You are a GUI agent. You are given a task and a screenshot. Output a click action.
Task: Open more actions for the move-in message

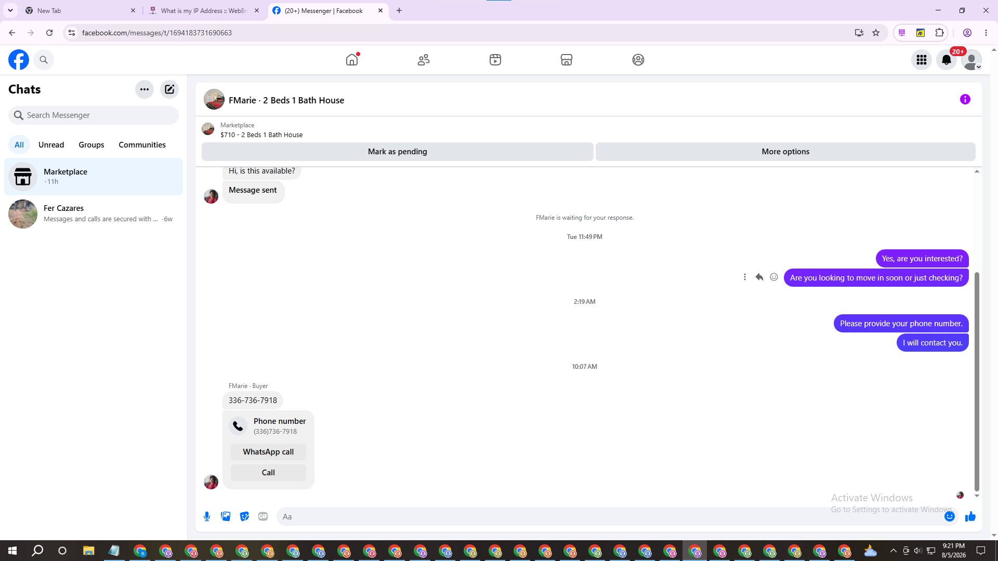tap(745, 277)
